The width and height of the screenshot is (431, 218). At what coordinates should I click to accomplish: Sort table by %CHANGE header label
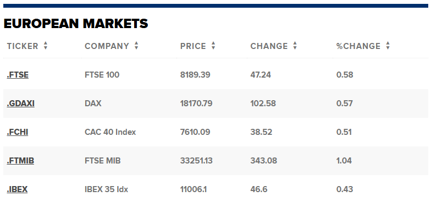(x=358, y=46)
